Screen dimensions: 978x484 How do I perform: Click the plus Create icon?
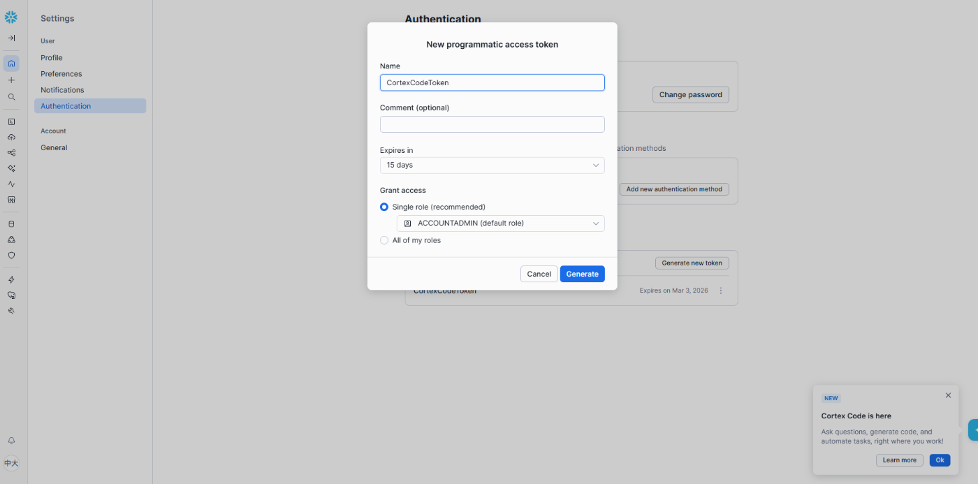pos(11,80)
